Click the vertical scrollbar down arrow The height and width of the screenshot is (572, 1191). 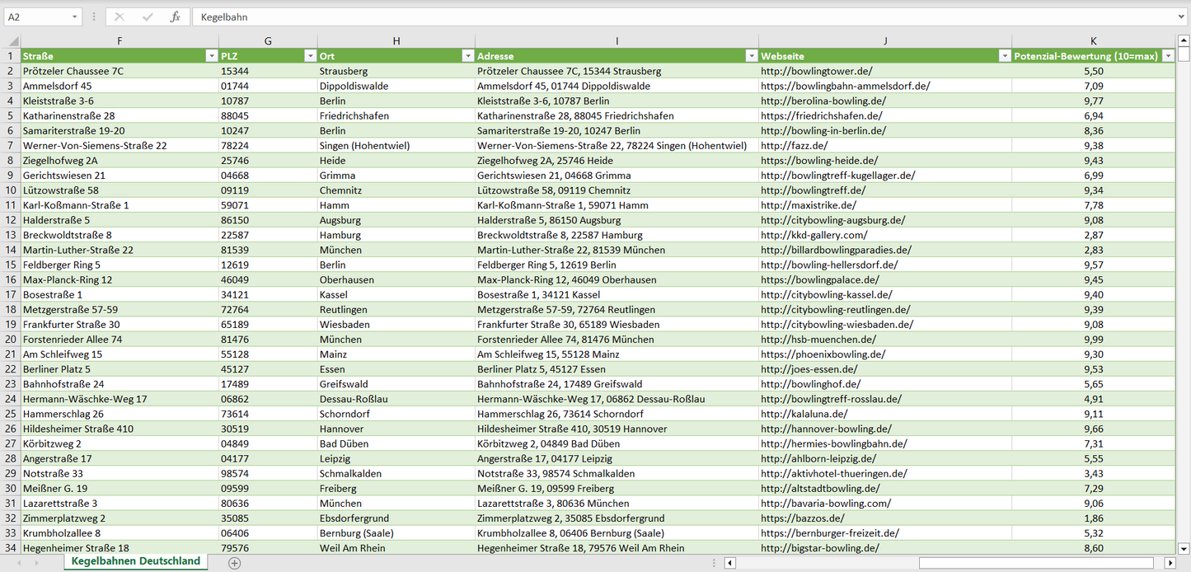(x=1184, y=547)
